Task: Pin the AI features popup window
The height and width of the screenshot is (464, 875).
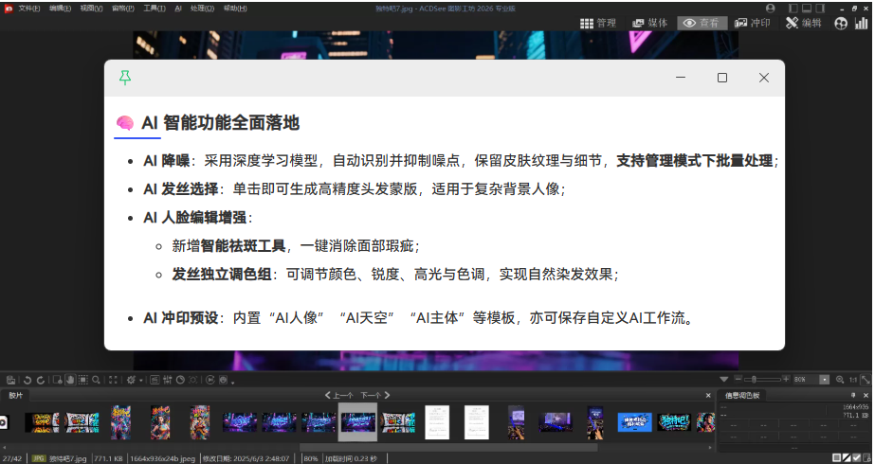Action: point(125,78)
